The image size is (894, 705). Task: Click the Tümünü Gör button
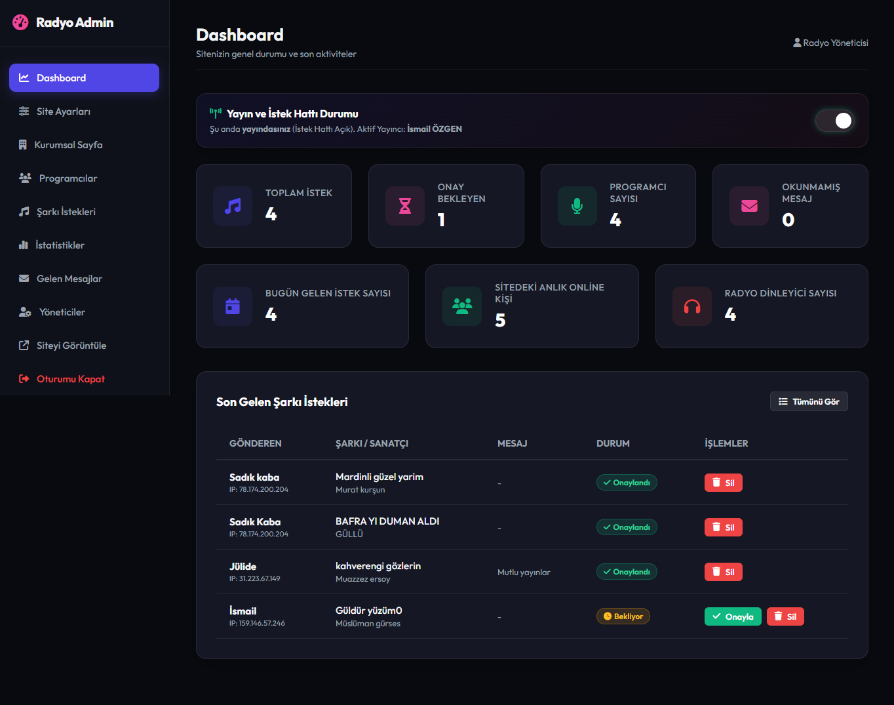click(809, 401)
